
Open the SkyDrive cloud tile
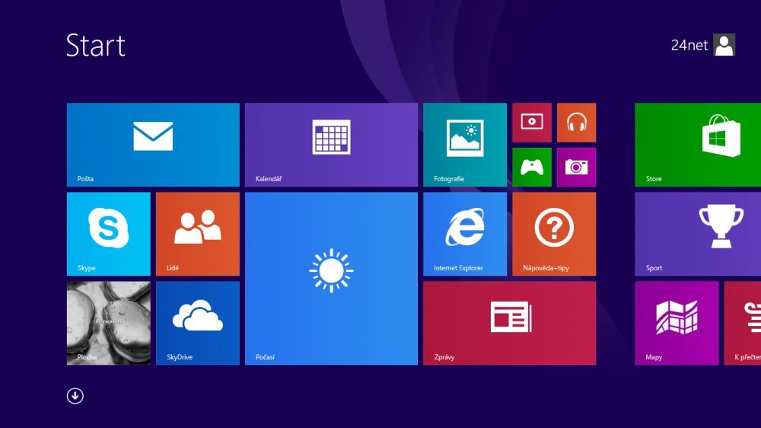tap(198, 323)
